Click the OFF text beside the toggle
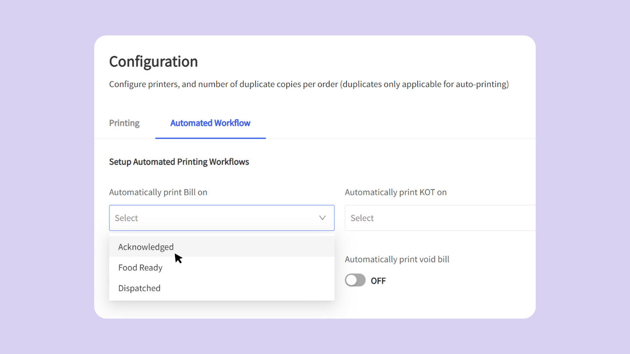Screen dimensions: 630x354 (378, 281)
